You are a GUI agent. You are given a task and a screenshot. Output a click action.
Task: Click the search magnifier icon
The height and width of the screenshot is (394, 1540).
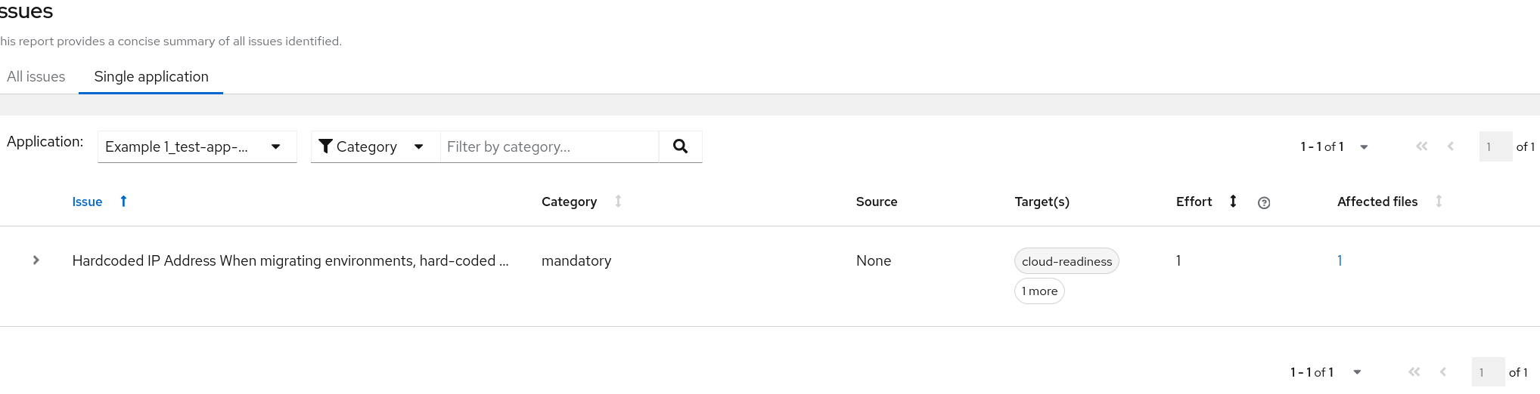(x=680, y=146)
